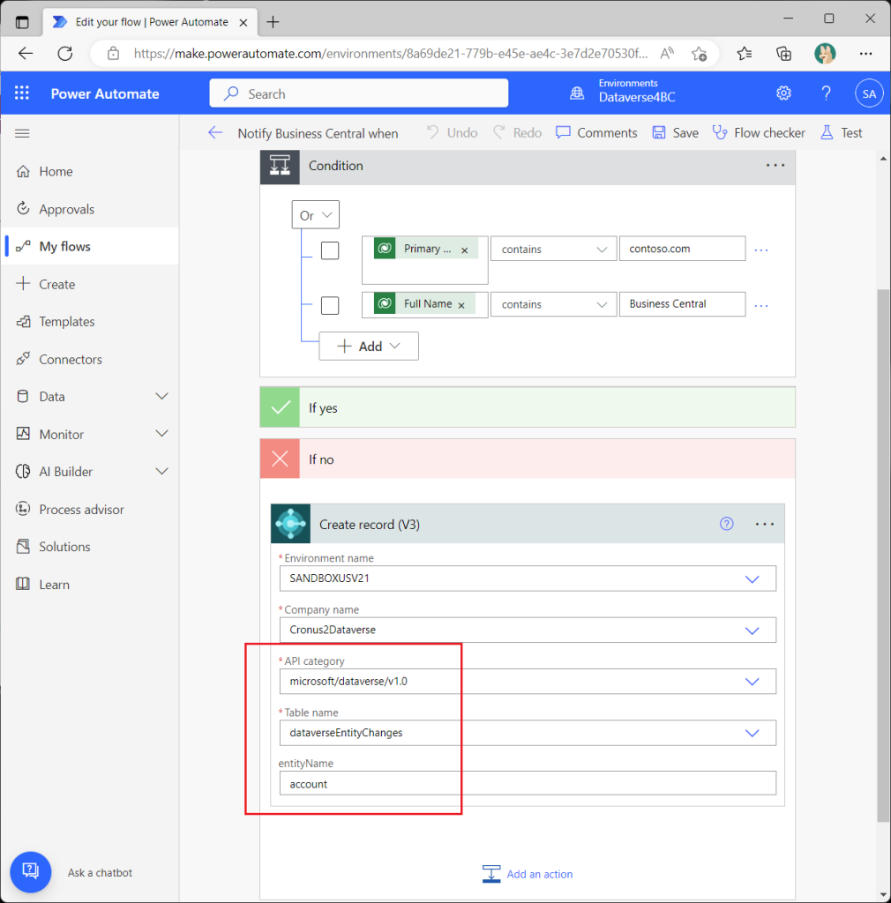Open the ellipsis menu for contoso.com row
This screenshot has width=891, height=903.
(760, 250)
